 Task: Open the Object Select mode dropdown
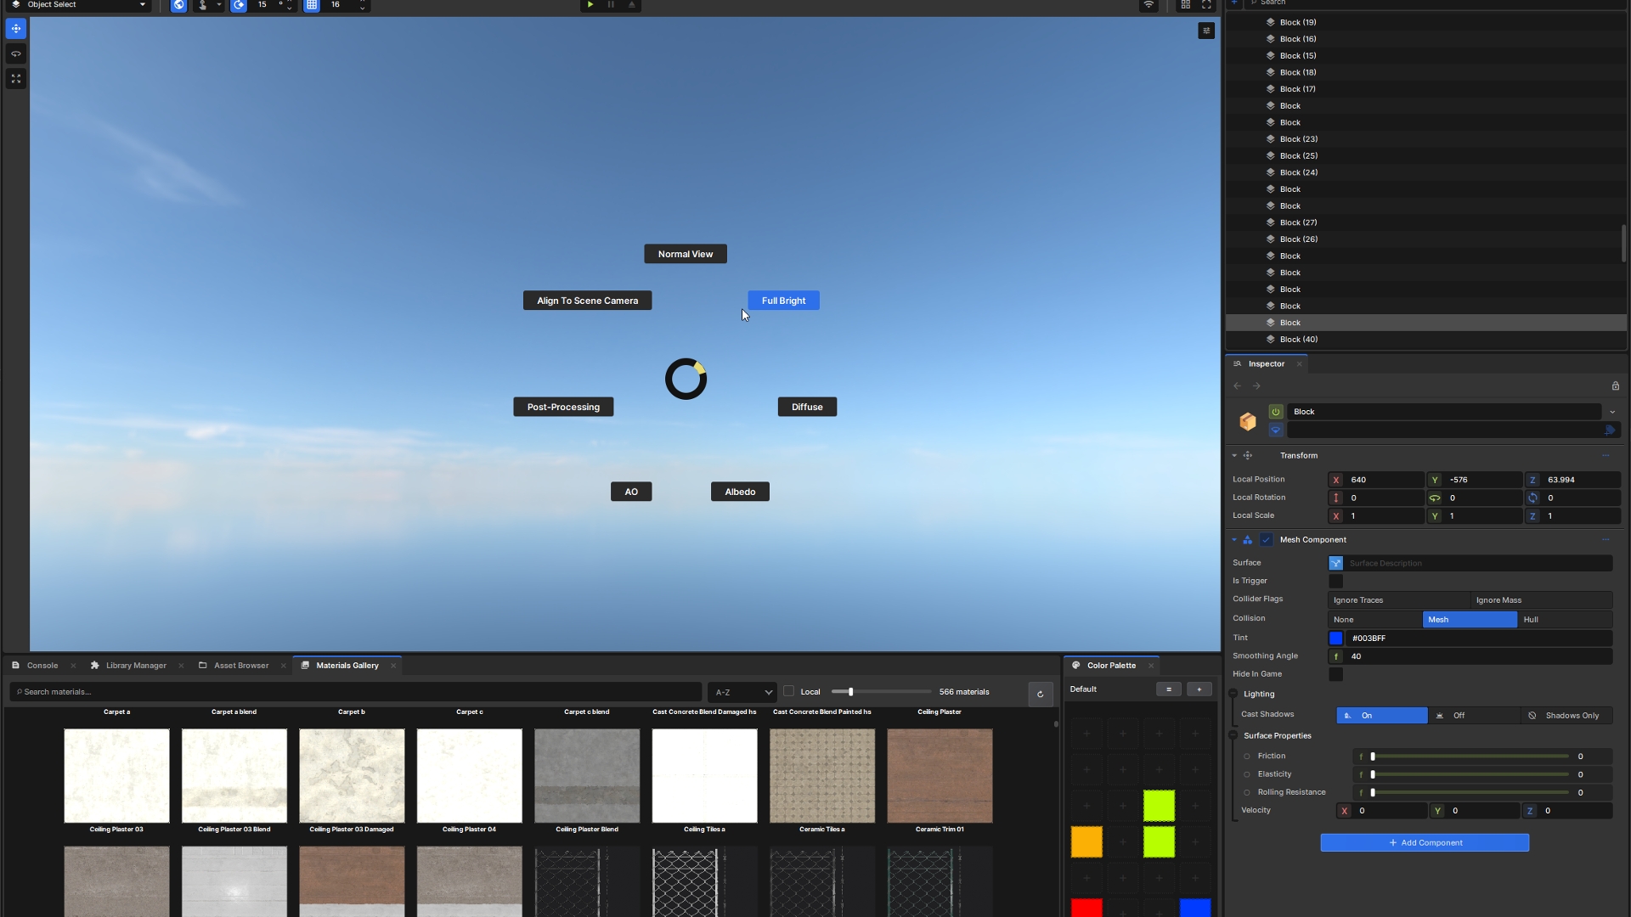81,5
